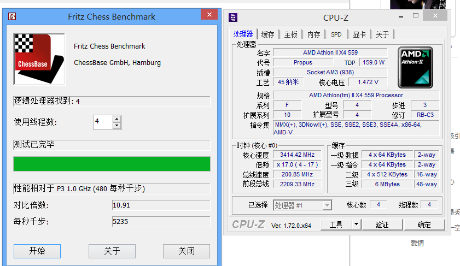Screen dimensions: 460x266
Task: Click the ChessBase GmbH, Hamburg text
Action: click(x=118, y=63)
